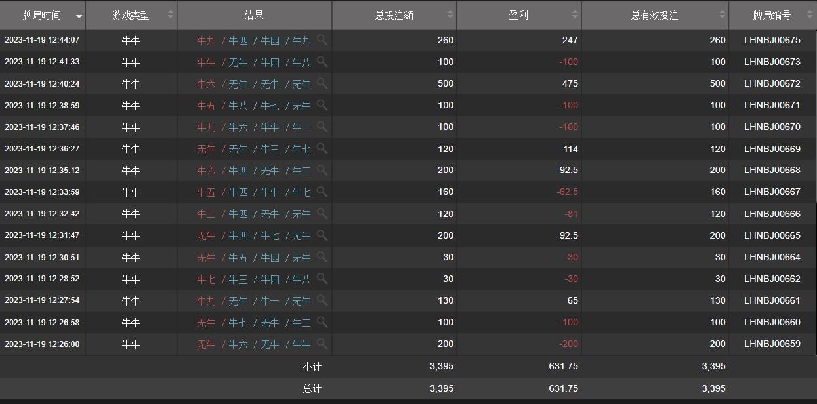Open magnifier for round LHNBJ00670
This screenshot has width=817, height=404.
point(322,127)
